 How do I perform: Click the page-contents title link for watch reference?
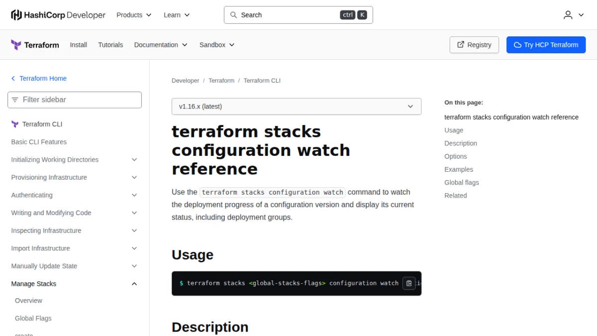(511, 117)
